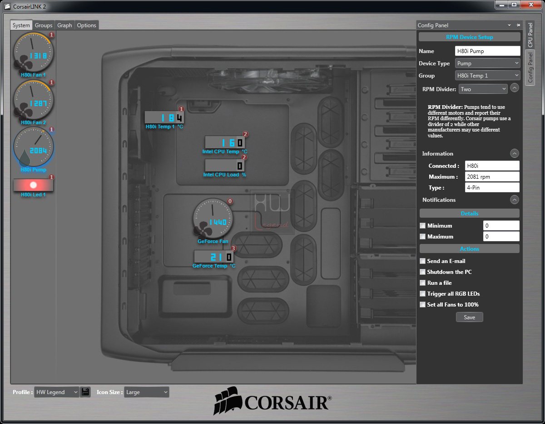Click the pin icon on Config Panel
This screenshot has height=424, width=545.
tap(518, 25)
